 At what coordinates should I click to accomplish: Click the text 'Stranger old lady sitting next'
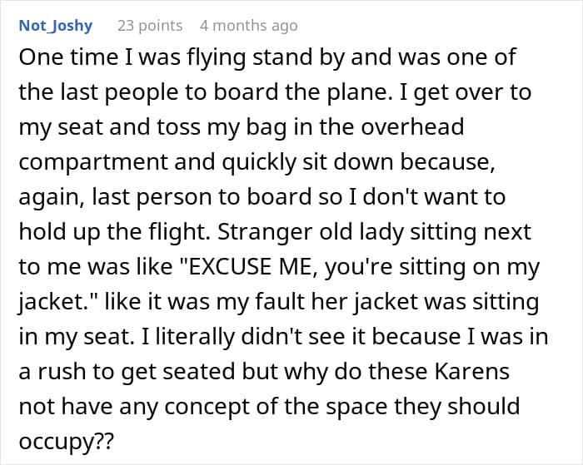click(x=375, y=232)
